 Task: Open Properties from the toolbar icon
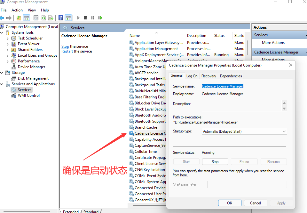click(x=36, y=18)
